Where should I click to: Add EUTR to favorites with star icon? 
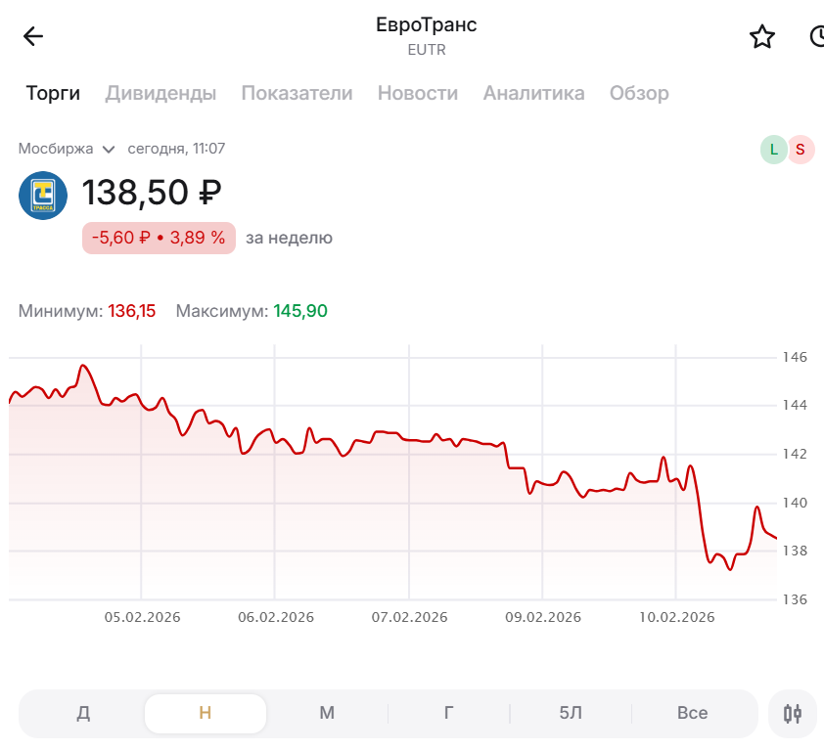761,37
